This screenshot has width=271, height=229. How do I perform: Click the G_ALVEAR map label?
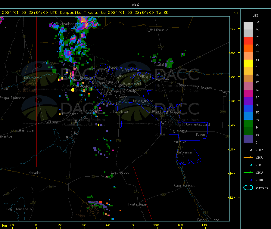180,132
